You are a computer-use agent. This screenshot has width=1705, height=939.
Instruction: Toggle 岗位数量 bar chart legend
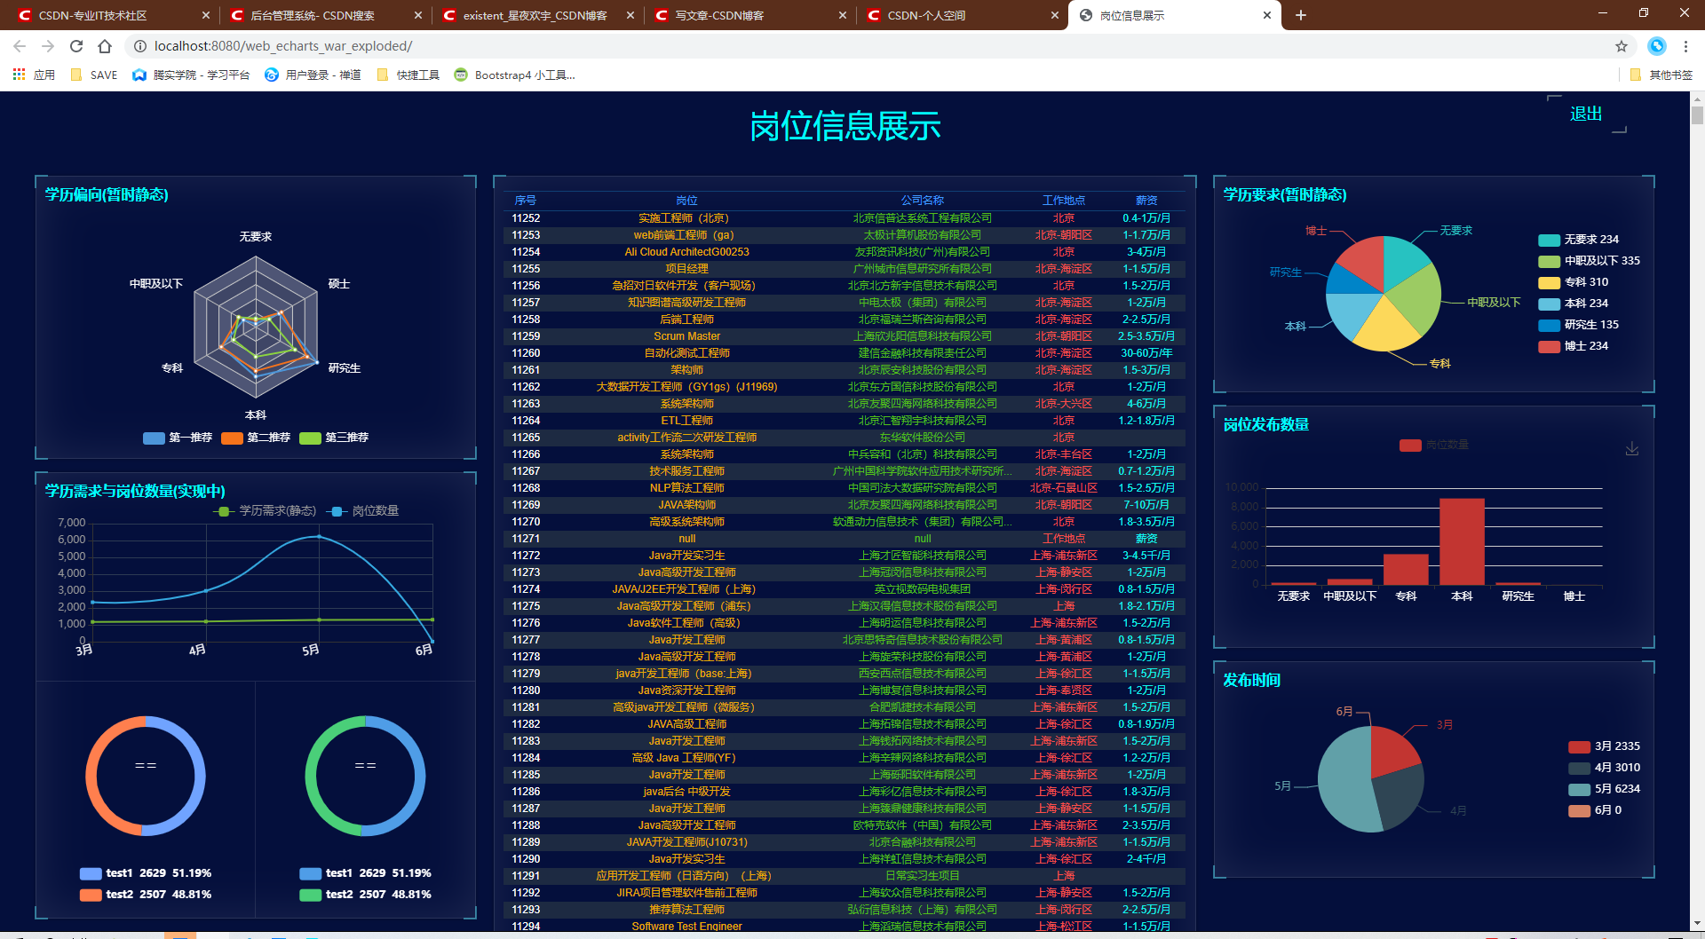(x=1434, y=445)
